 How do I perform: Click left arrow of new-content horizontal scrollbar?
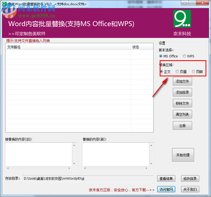[x=85, y=168]
